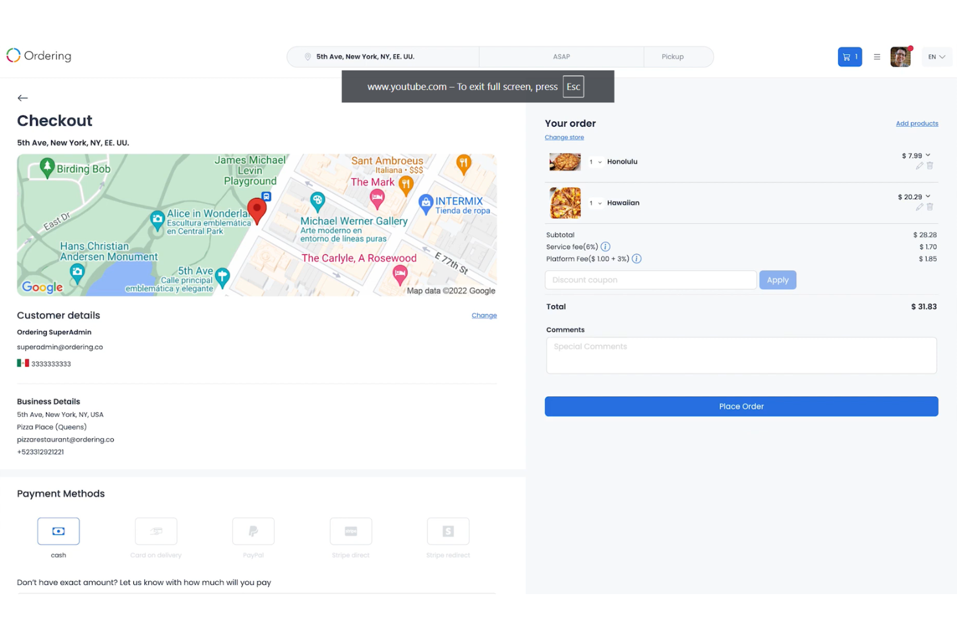Screen dimensions: 957x638
Task: Switch to the ASAP delivery time tab
Action: tap(561, 57)
